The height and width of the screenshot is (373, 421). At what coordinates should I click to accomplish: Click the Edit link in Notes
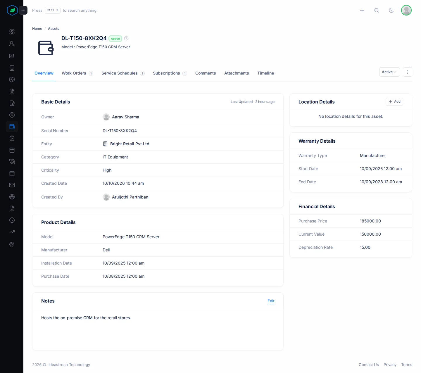pyautogui.click(x=271, y=301)
